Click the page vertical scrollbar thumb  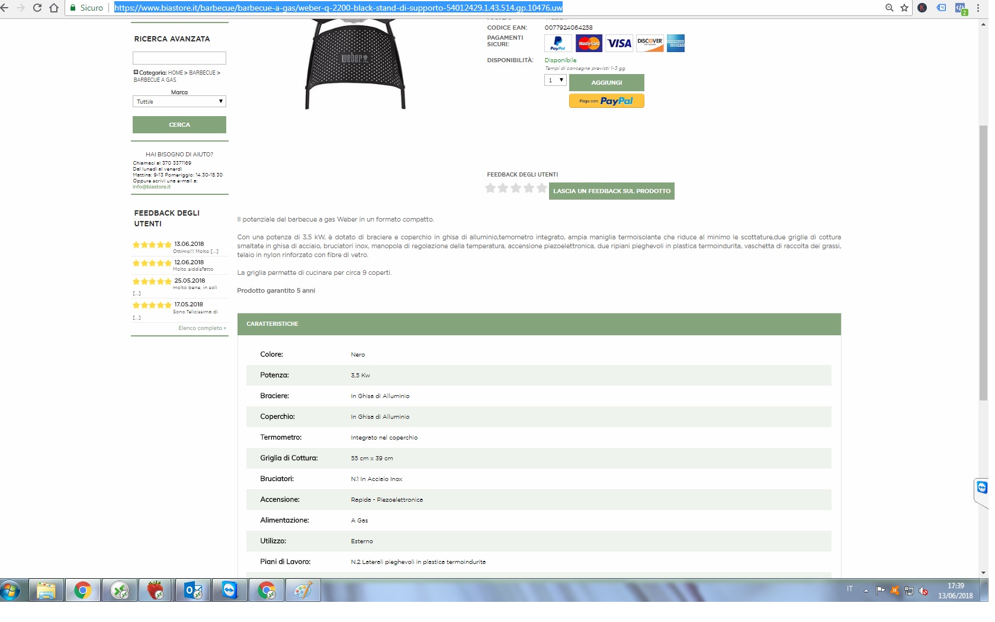pos(984,262)
